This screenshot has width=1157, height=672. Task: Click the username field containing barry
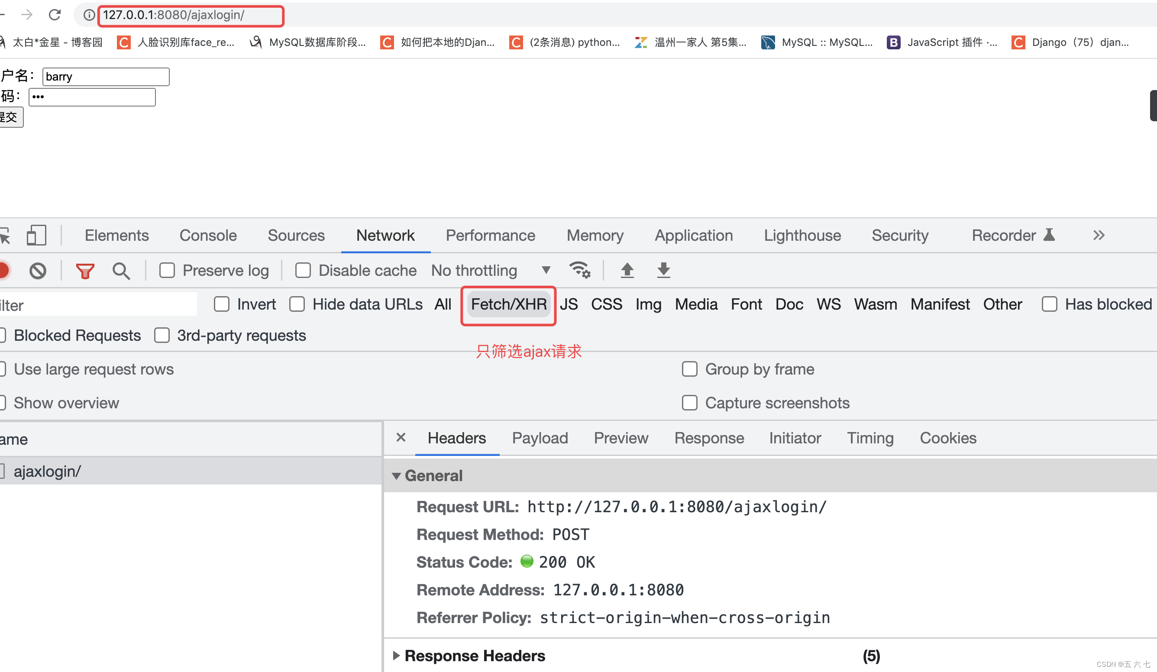click(106, 76)
